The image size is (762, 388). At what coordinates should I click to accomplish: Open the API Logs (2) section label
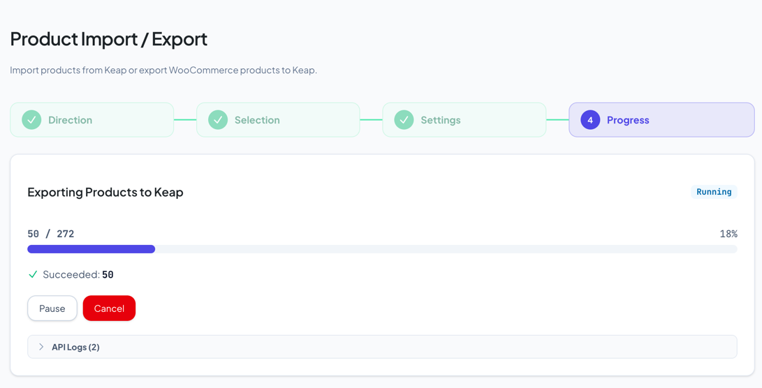tap(75, 347)
